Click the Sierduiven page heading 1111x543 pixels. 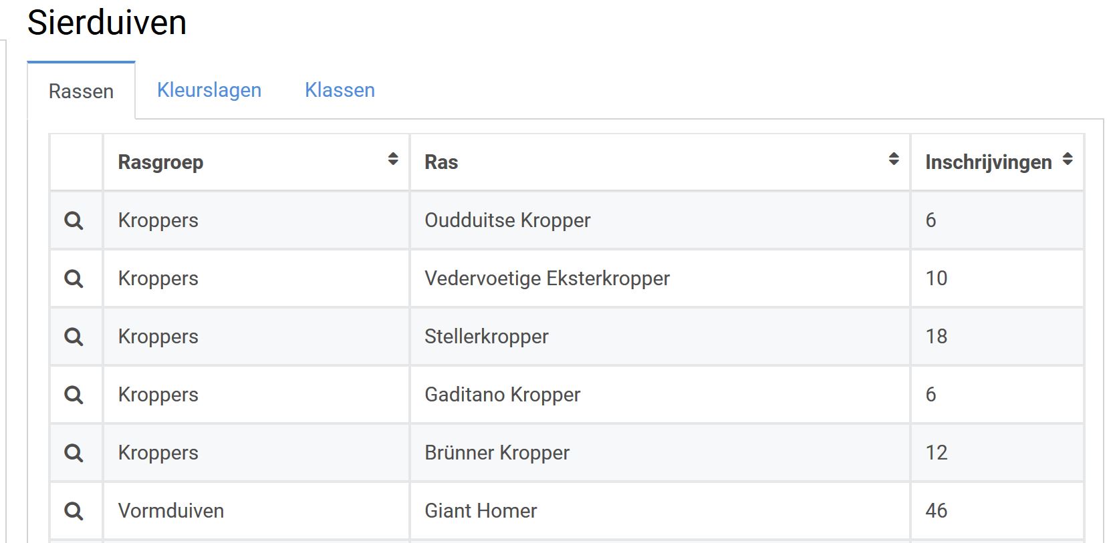tap(107, 23)
